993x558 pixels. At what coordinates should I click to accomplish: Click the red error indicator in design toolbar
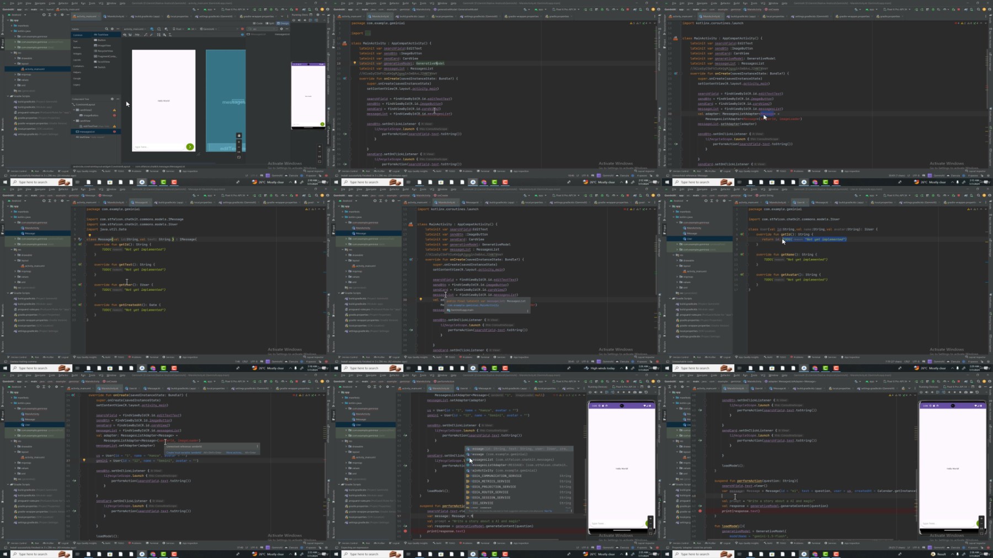point(242,29)
